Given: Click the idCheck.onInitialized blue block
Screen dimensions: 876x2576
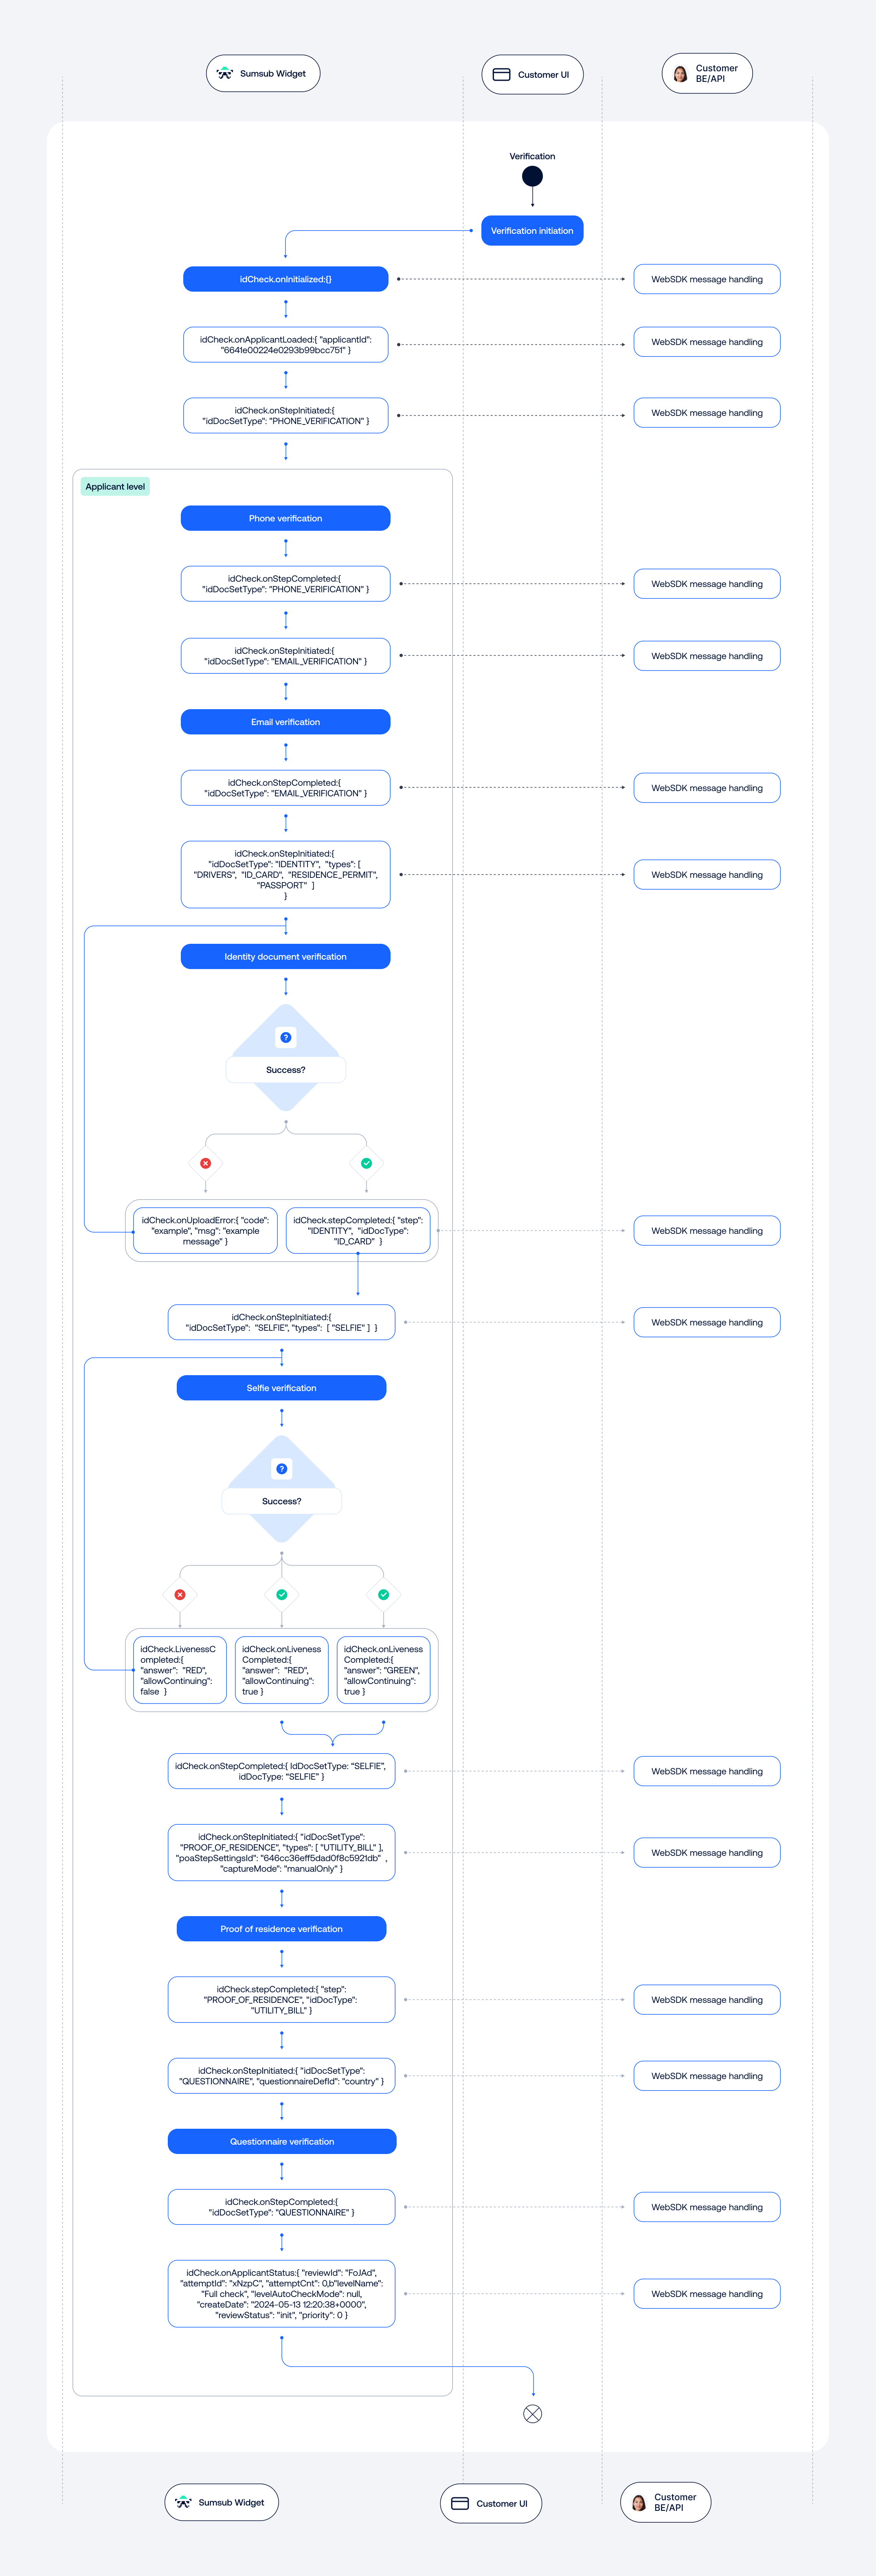Looking at the screenshot, I should pyautogui.click(x=286, y=279).
